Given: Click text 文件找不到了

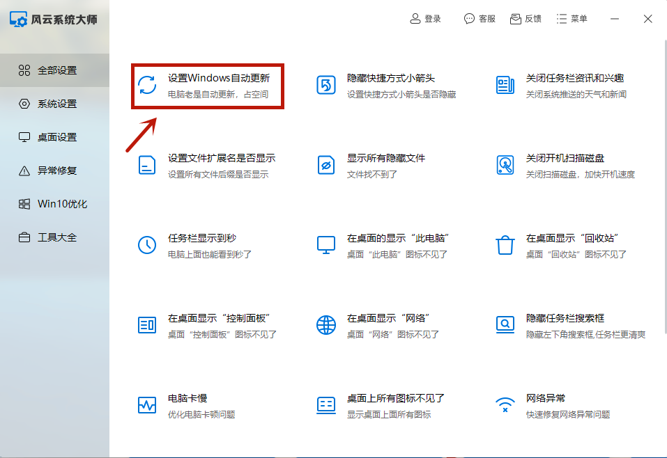Looking at the screenshot, I should pos(372,174).
